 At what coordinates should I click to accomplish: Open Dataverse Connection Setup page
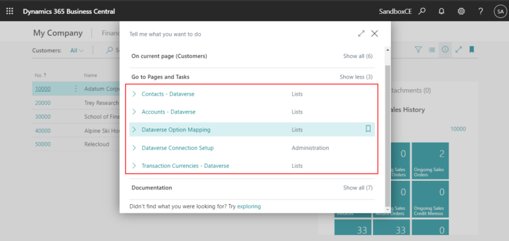(x=178, y=148)
